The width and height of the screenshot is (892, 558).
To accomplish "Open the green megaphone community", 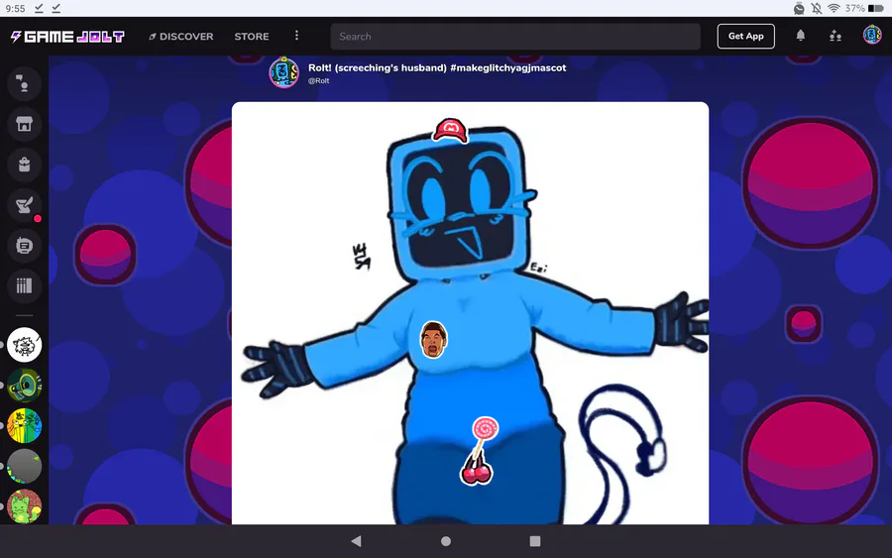I will coord(25,386).
